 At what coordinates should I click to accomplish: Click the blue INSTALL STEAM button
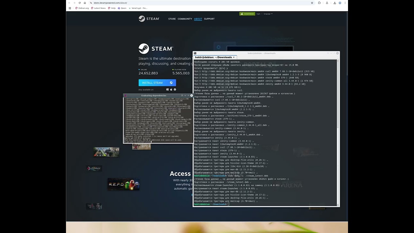point(157,83)
